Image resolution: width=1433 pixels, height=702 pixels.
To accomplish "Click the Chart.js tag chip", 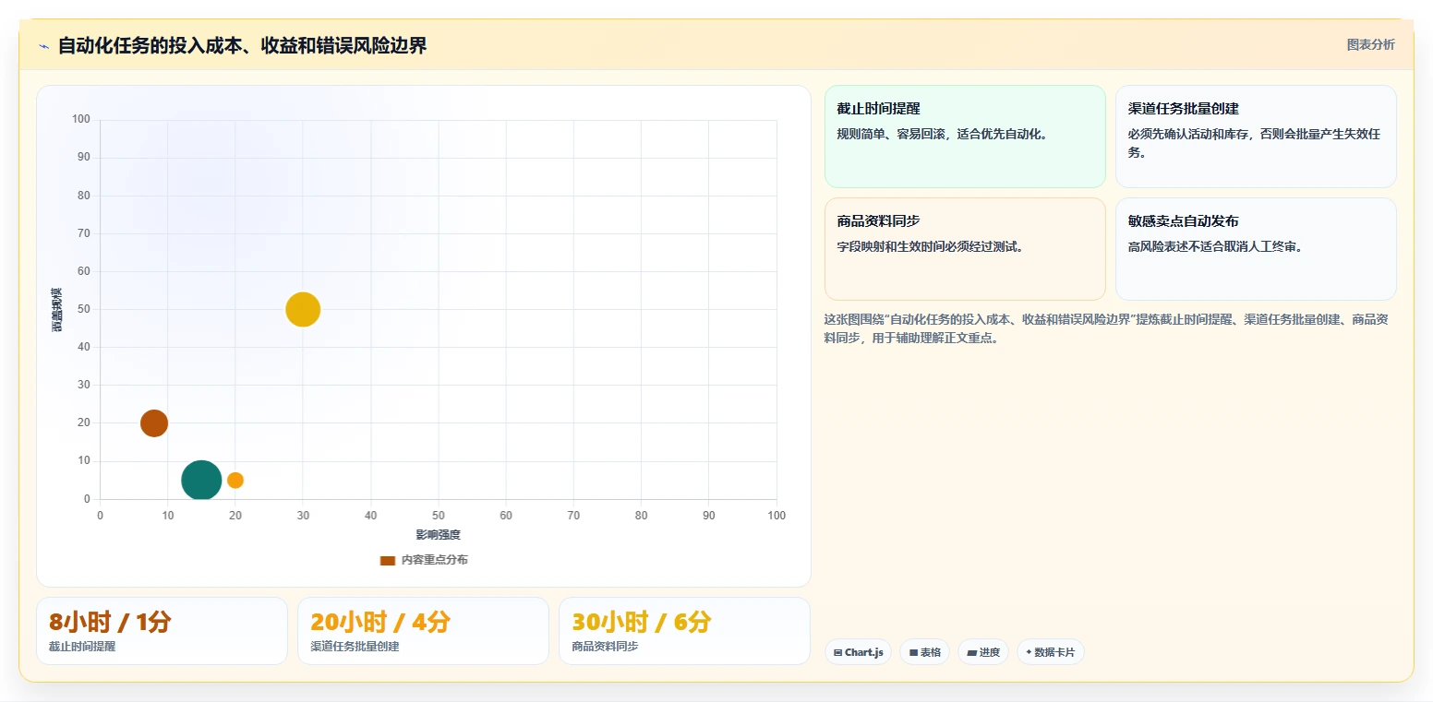I will pyautogui.click(x=859, y=652).
